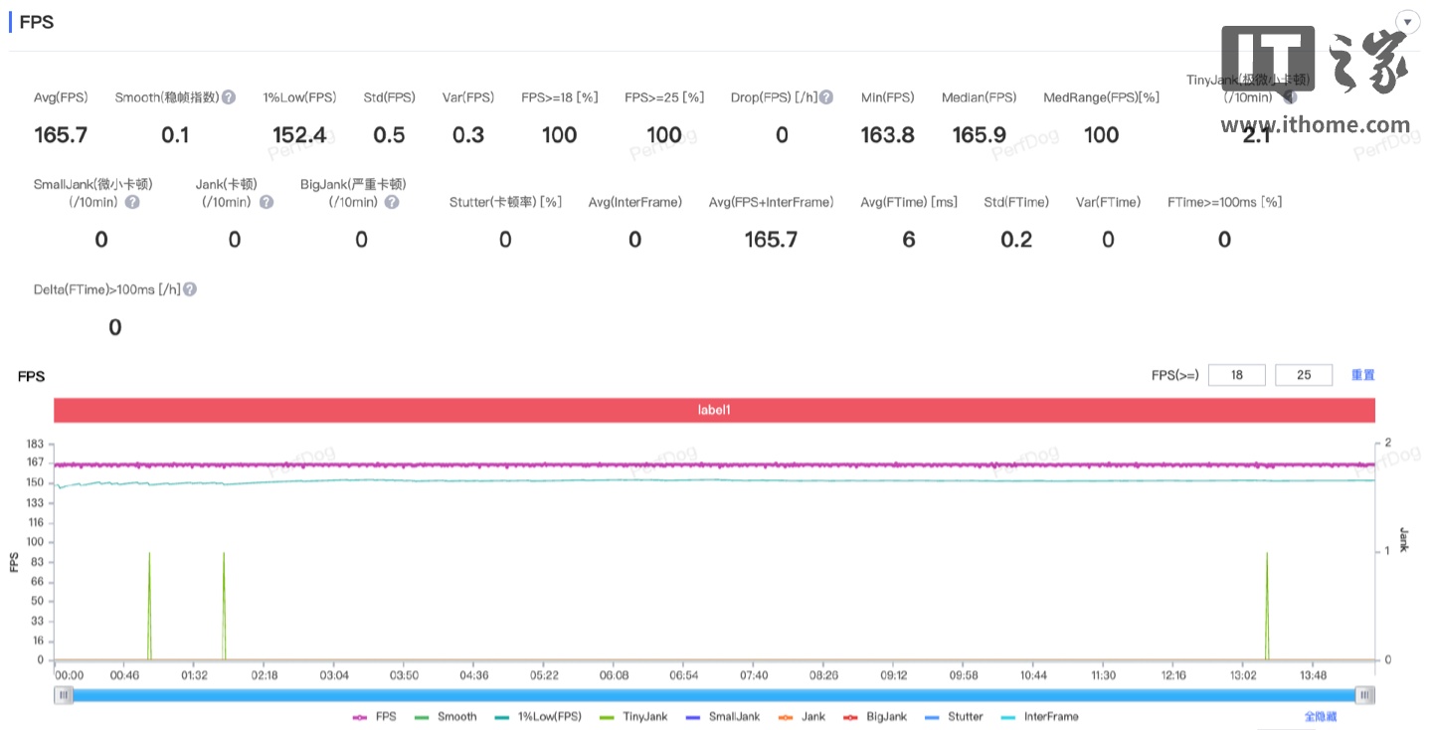Screen dimensions: 1432x730
Task: Click the FPS(>=) input field showing 18
Action: pos(1236,375)
